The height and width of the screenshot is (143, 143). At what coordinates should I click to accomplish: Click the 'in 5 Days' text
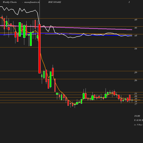[x=138, y=125]
